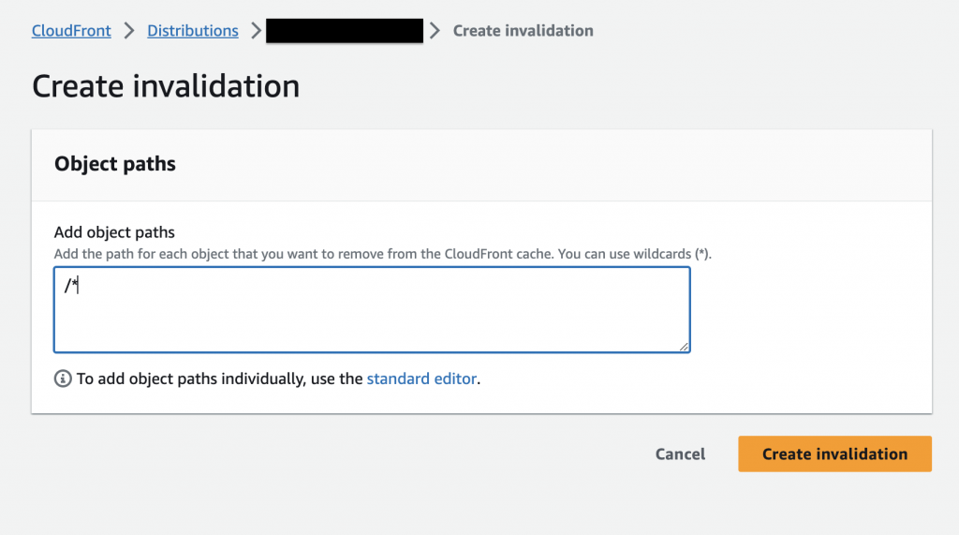Click the wildcard helper description text
The image size is (959, 535).
[383, 254]
